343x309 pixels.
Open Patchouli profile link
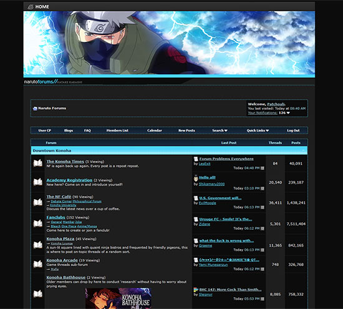(x=276, y=104)
